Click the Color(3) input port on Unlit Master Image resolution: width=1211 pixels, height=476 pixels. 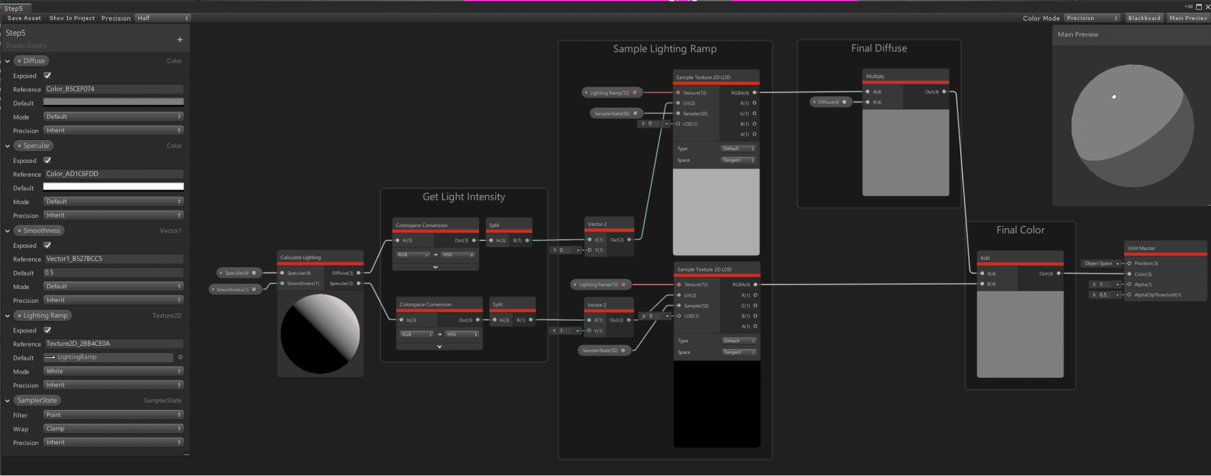coord(1129,274)
